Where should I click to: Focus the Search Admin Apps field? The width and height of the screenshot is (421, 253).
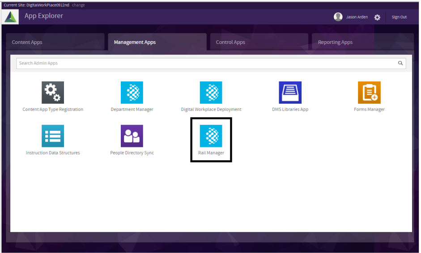click(206, 63)
